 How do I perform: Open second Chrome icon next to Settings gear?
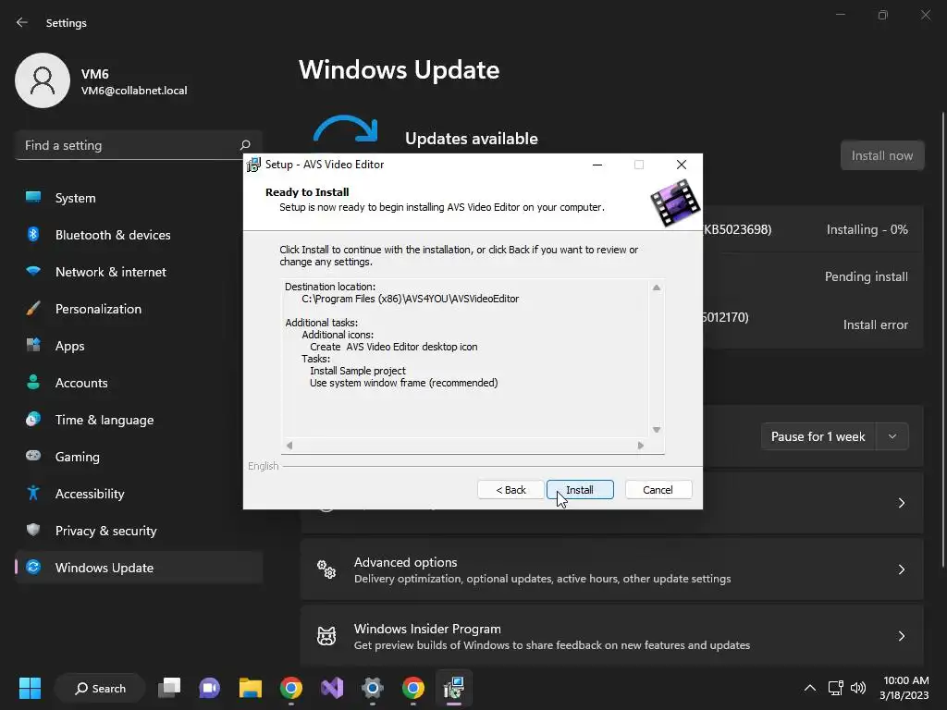[413, 688]
